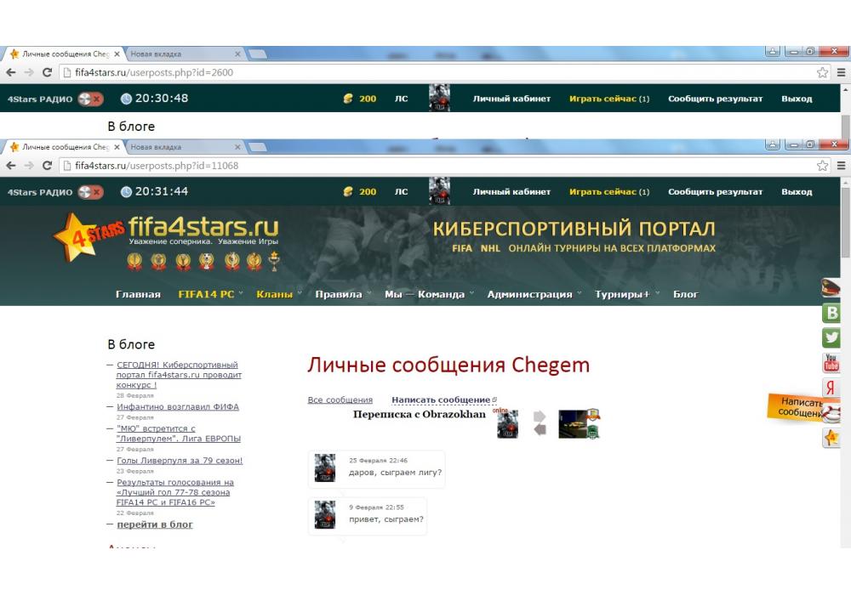This screenshot has height=595, width=851.
Task: Open Obrazokhan's avatar marked online
Action: point(507,423)
